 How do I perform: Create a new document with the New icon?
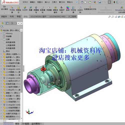(x=85, y=2)
